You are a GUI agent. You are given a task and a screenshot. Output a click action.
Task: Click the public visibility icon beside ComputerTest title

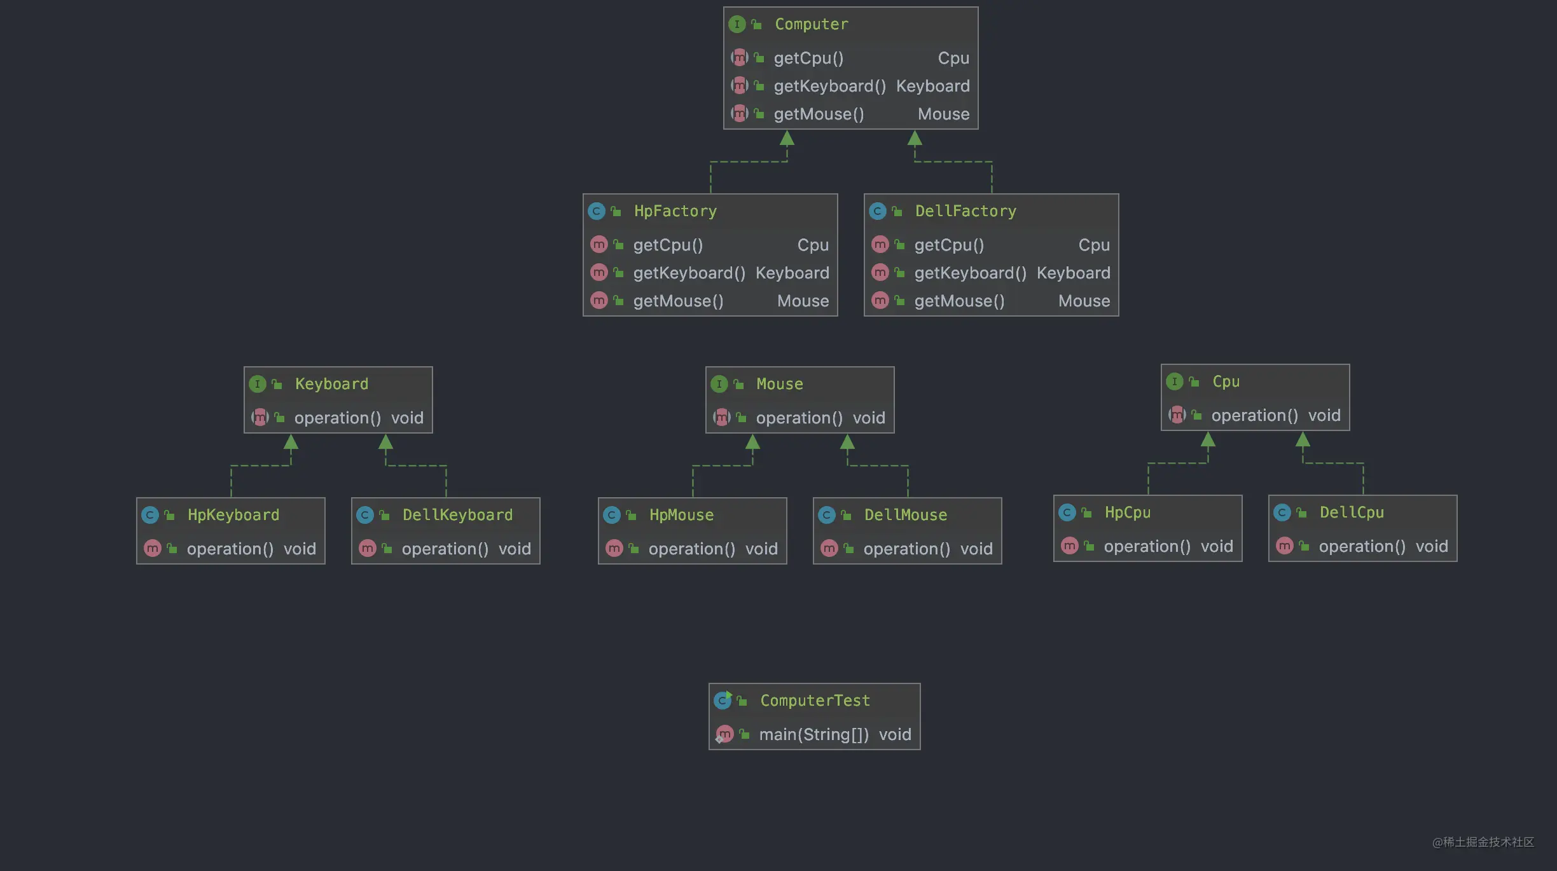[742, 701]
